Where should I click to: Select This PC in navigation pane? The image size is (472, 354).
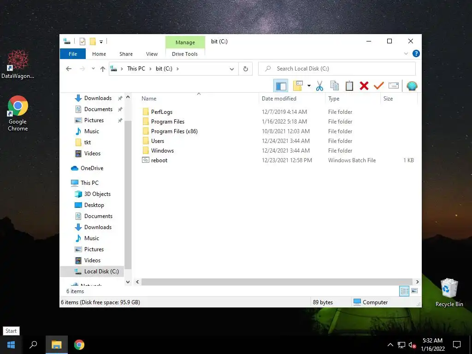click(x=89, y=183)
